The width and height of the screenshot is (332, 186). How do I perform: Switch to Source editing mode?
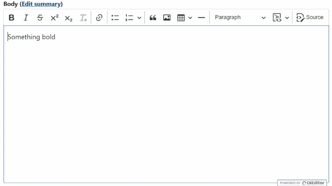coord(310,18)
